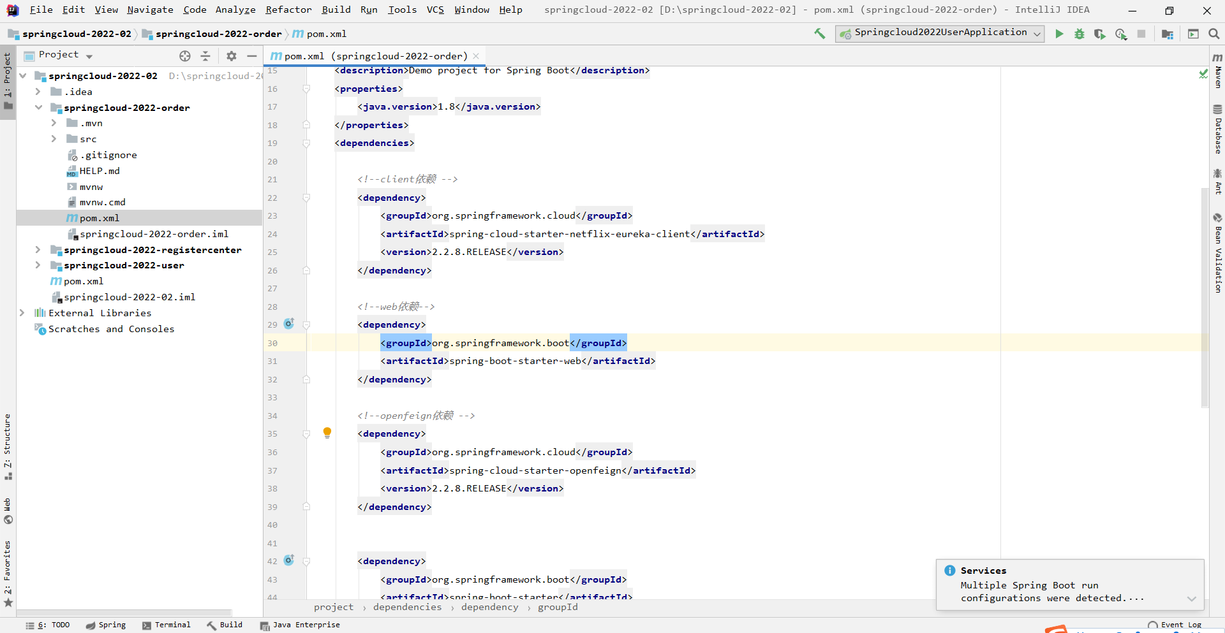Expand the src folder
Image resolution: width=1225 pixels, height=633 pixels.
(54, 139)
